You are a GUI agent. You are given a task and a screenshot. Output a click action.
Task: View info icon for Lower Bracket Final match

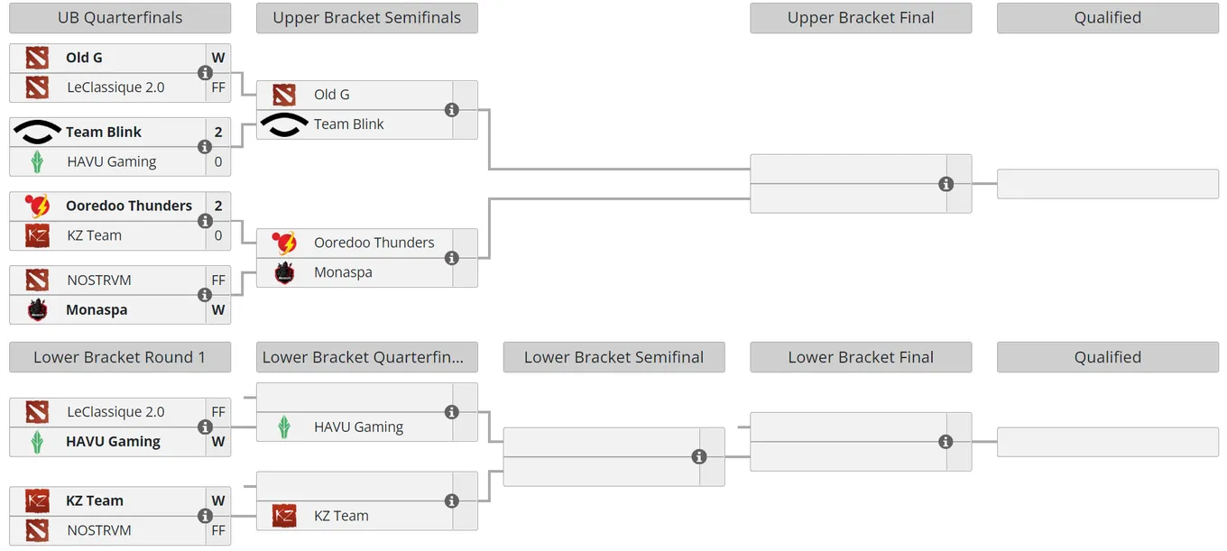tap(946, 442)
